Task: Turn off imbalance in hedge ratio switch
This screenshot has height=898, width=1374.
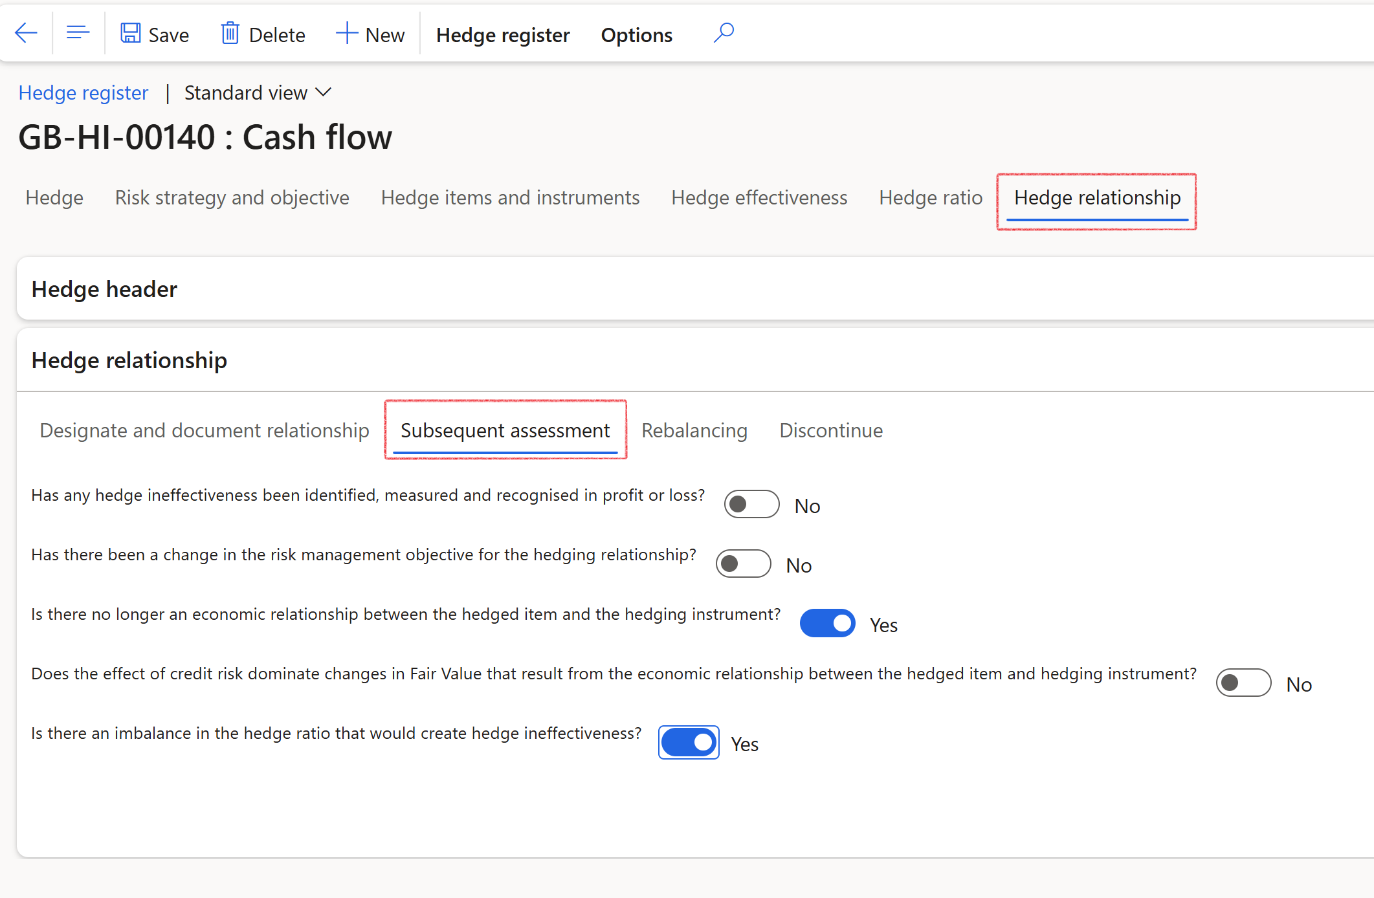Action: (x=689, y=743)
